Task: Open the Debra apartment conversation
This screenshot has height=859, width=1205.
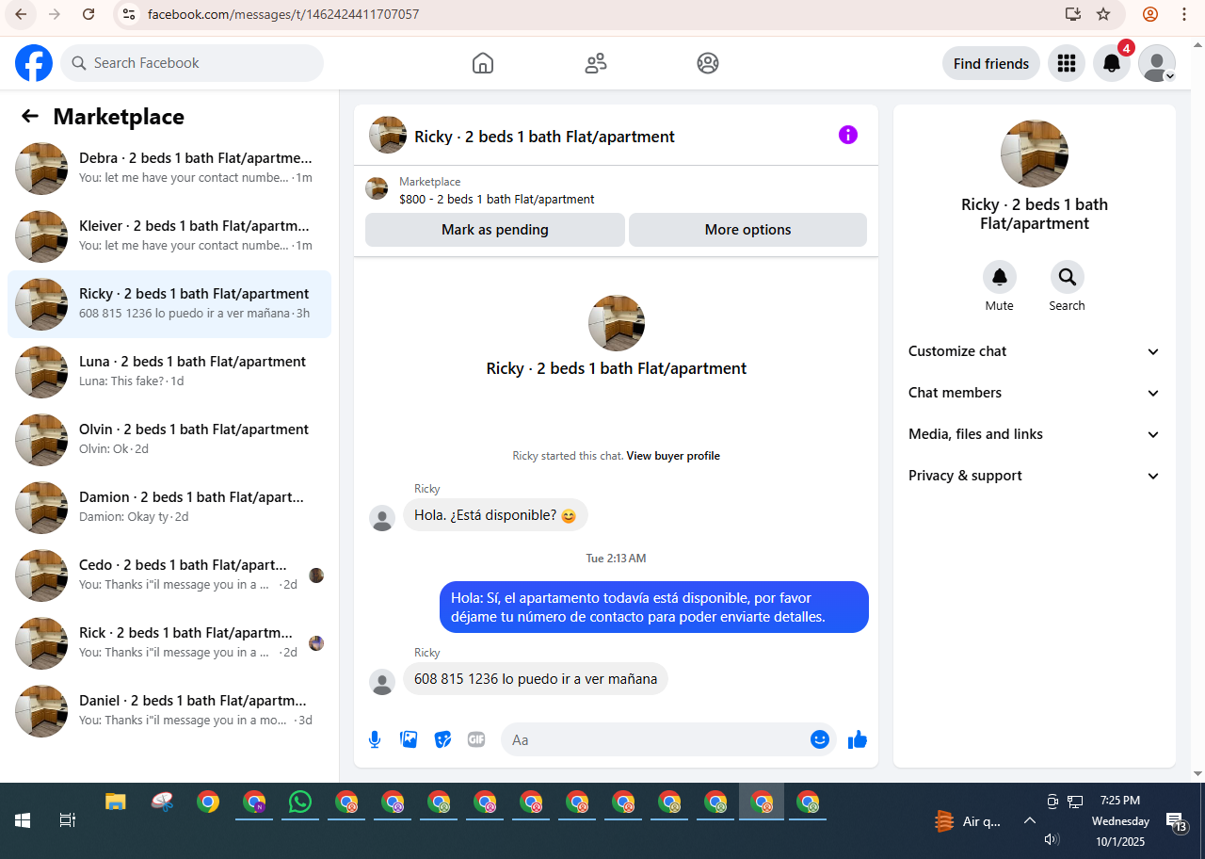Action: (x=169, y=169)
